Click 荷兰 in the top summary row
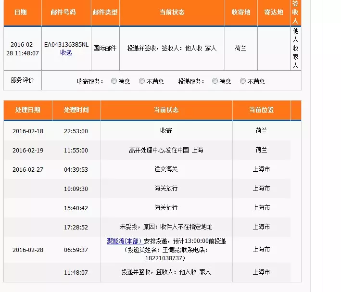The image size is (341, 292). click(x=241, y=48)
